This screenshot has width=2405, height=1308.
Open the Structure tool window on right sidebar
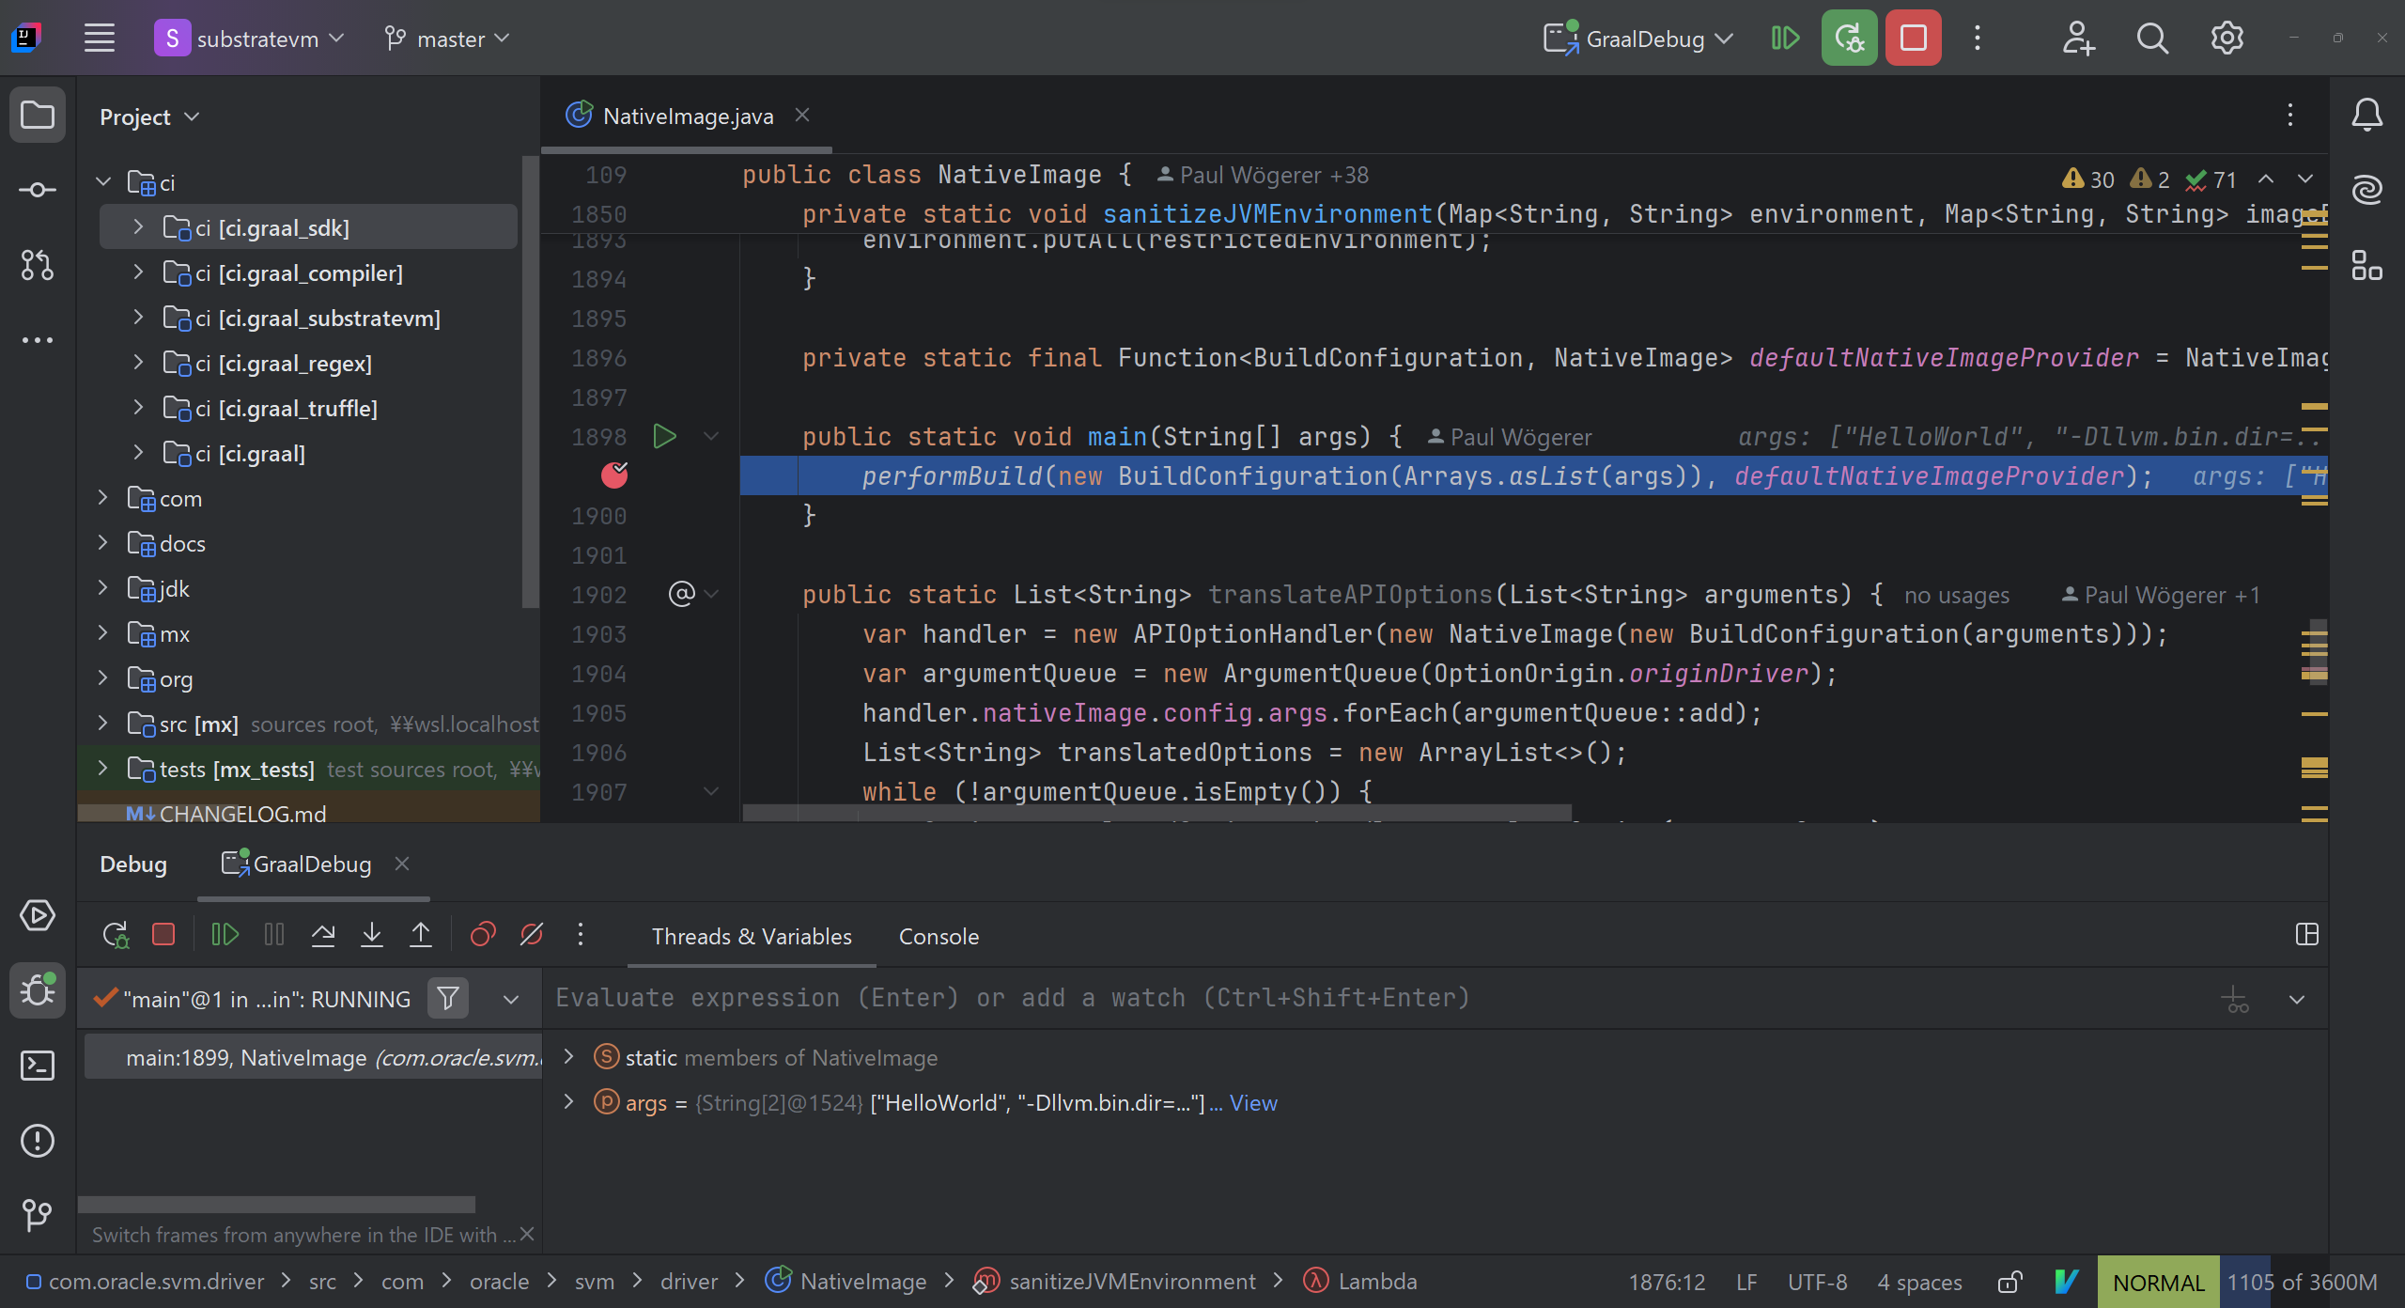tap(2367, 265)
